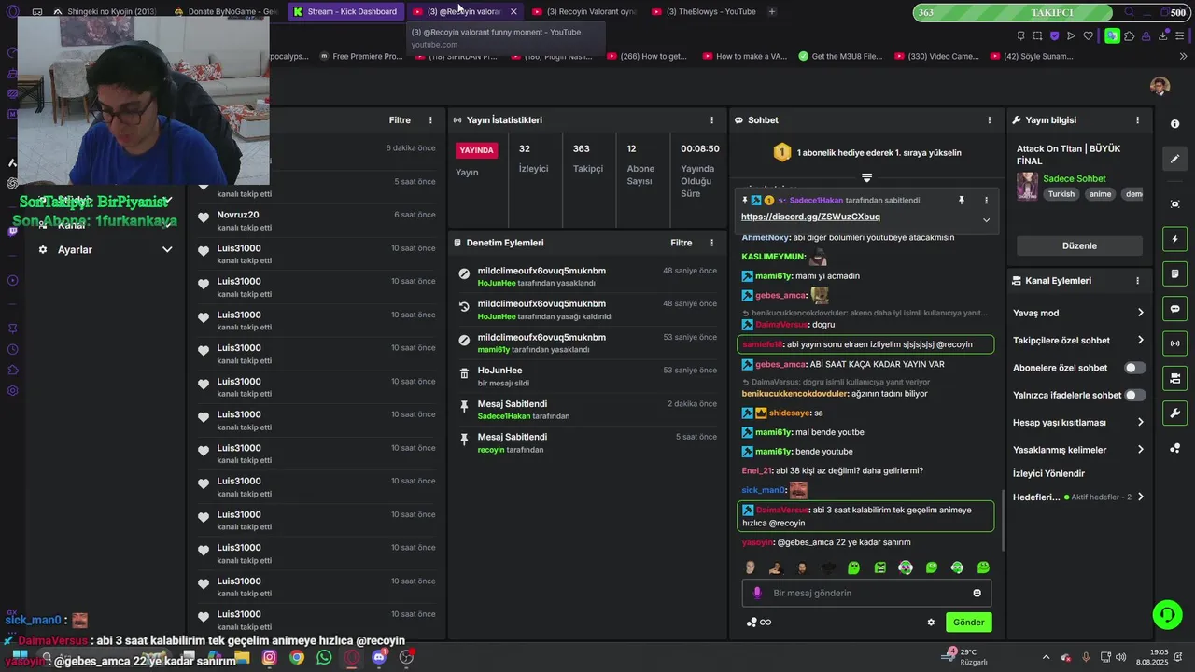Toggle the chat bubble panel icon in sidebar

(x=1174, y=309)
